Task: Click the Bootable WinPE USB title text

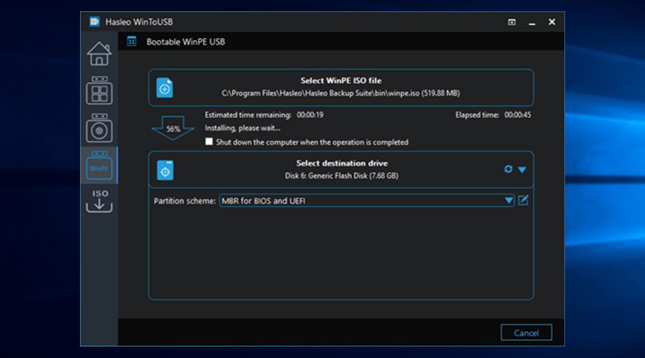Action: point(185,41)
